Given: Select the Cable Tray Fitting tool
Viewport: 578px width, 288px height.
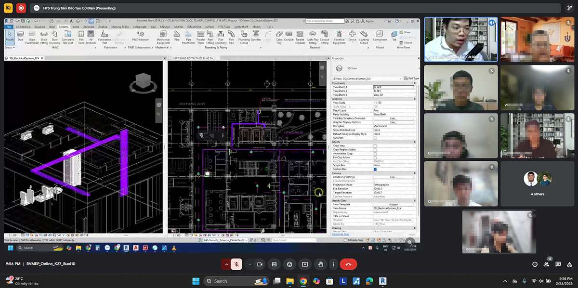Looking at the screenshot, I should (x=313, y=38).
